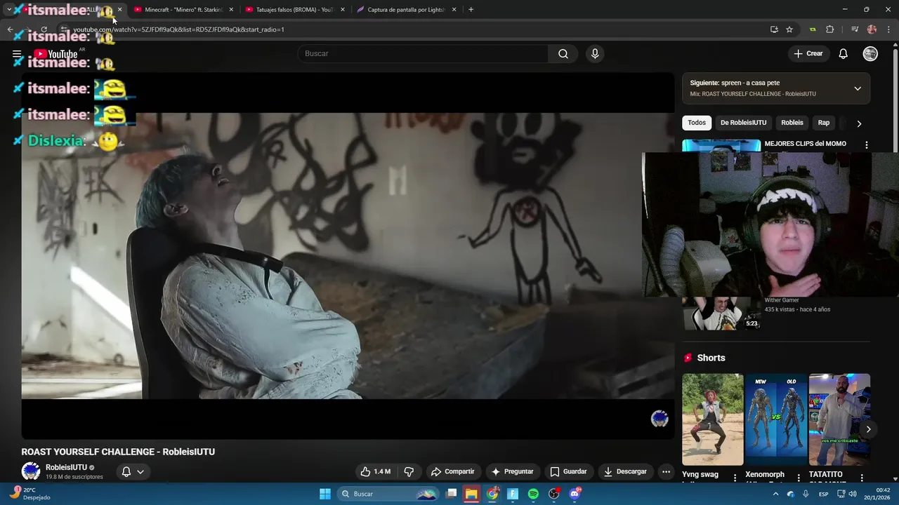Open the YouTube guide hamburger menu
The image size is (899, 505).
point(17,54)
